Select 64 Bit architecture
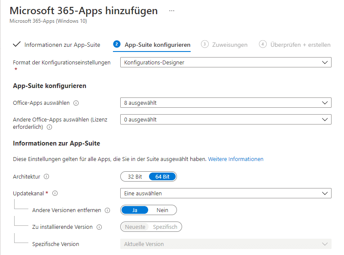344x255 pixels. click(x=162, y=177)
